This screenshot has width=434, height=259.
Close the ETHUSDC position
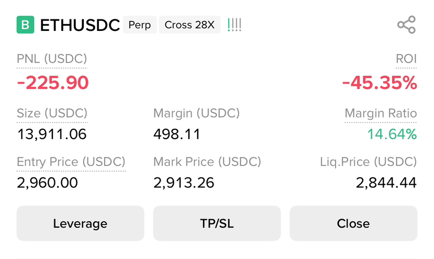click(353, 223)
